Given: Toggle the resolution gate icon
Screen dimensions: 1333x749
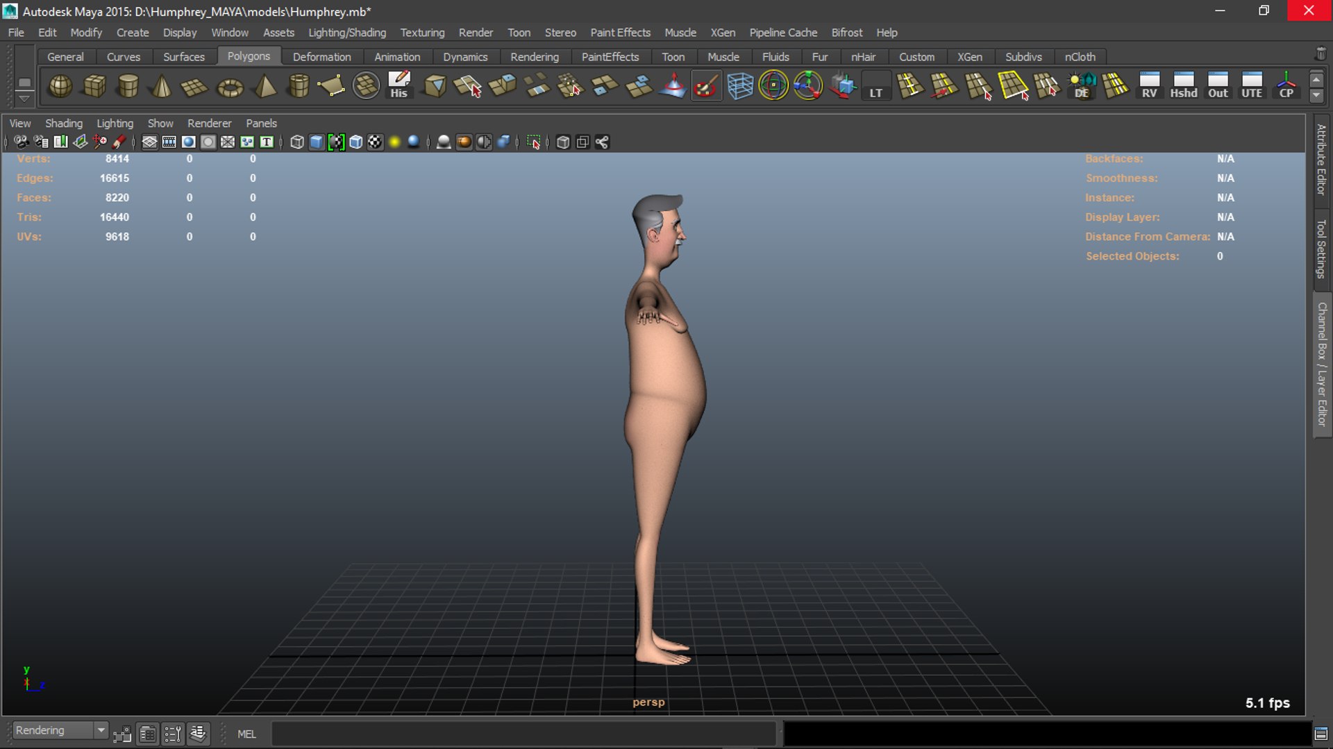Looking at the screenshot, I should (x=188, y=142).
